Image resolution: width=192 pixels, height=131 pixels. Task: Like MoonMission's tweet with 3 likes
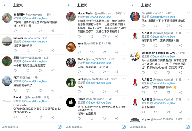pos(104,36)
